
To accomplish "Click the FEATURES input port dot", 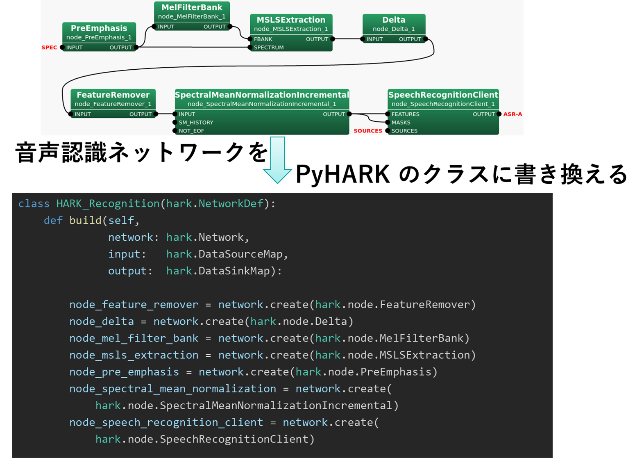I will (x=388, y=114).
